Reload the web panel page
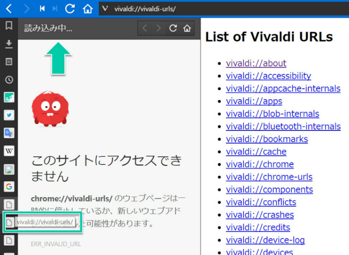This screenshot has height=255, width=349. (173, 28)
